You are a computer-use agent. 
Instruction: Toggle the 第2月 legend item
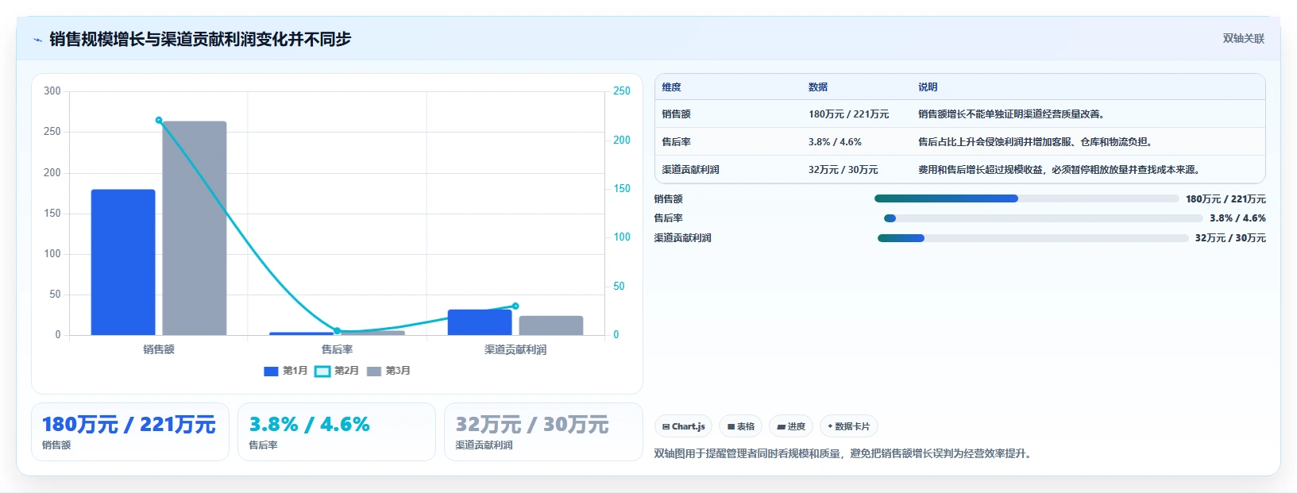pos(337,371)
